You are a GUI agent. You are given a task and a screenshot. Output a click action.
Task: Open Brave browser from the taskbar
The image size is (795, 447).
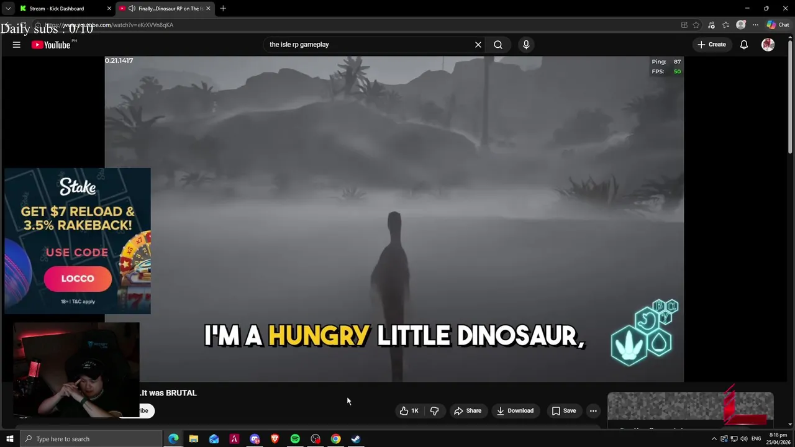pos(275,439)
